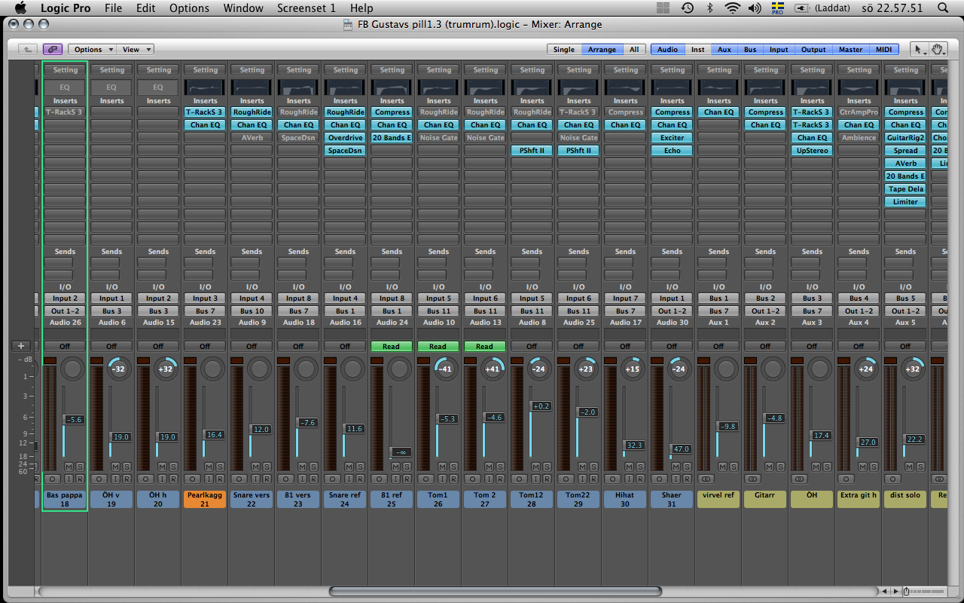Solo the ÖH v channel

click(126, 467)
